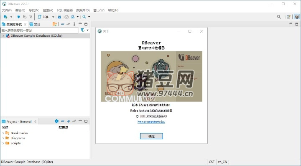Close the Project - General tab
This screenshot has height=166, width=301.
coord(35,121)
